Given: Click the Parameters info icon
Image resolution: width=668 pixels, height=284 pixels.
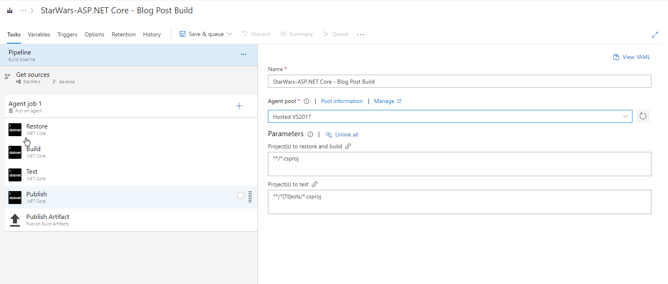Looking at the screenshot, I should coord(310,135).
